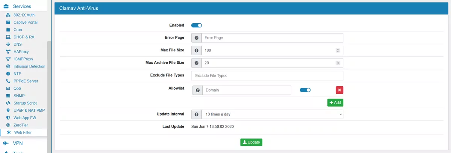Click the help icon beside Error Page

(196, 38)
